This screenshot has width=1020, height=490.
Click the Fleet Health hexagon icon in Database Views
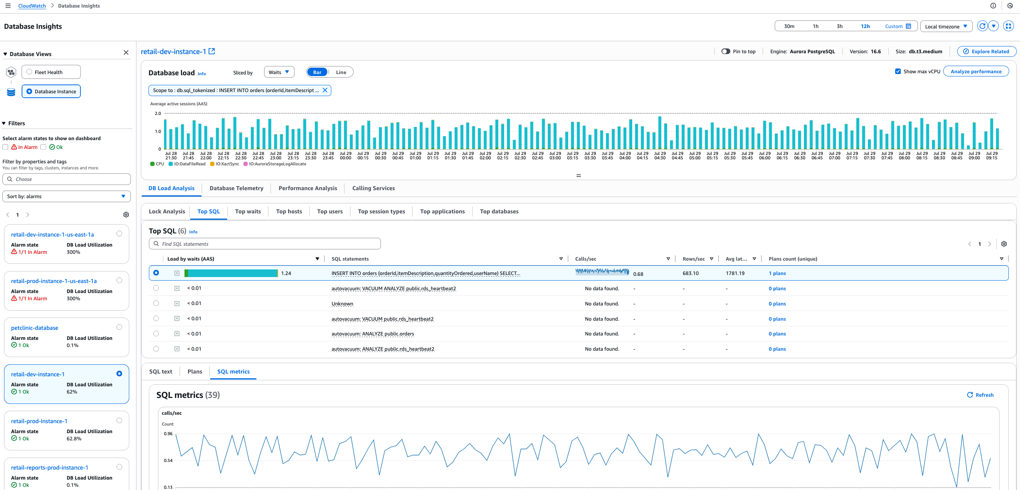click(11, 72)
